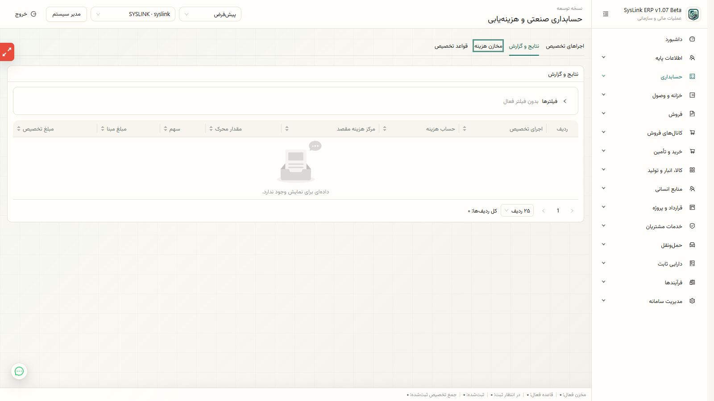The width and height of the screenshot is (714, 401).
Task: Open the ۲۵ ردیف page size selector
Action: (x=517, y=211)
